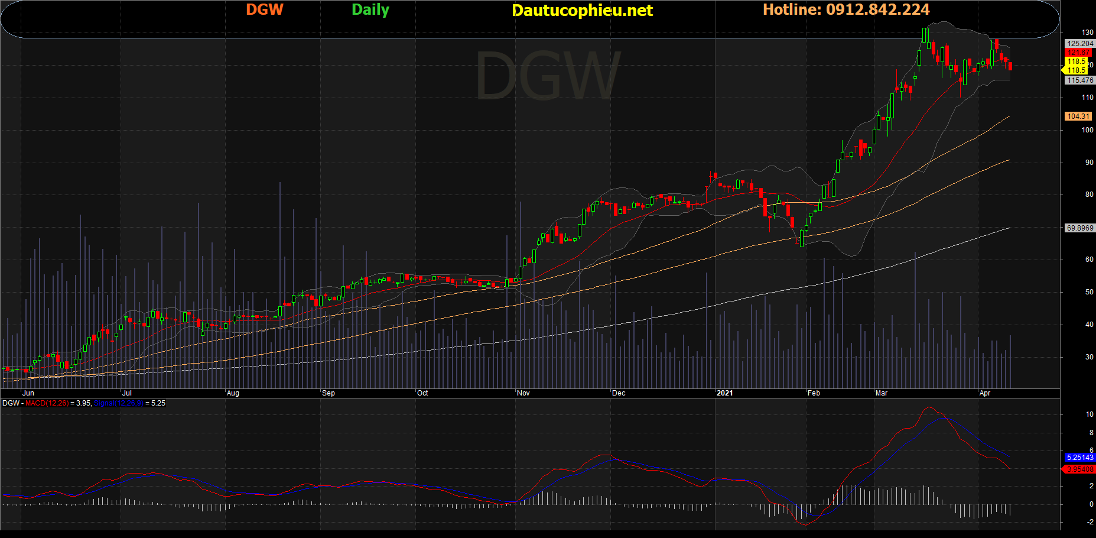The height and width of the screenshot is (538, 1096).
Task: Click the Sep marker on the time axis
Action: 329,393
